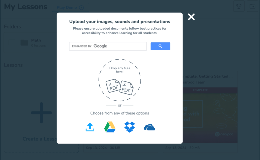
Task: Create a new folder
Action: pos(253,6)
